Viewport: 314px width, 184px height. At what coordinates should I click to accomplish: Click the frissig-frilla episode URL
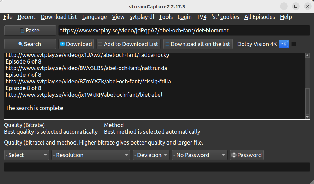(88, 81)
